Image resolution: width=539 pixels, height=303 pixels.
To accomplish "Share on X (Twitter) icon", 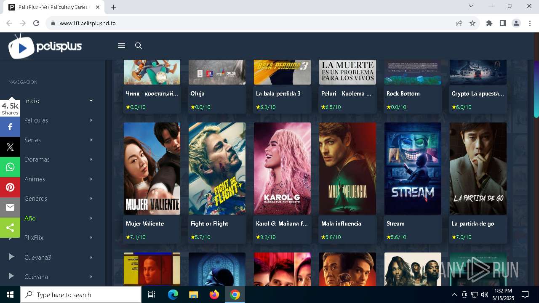I will coord(10,147).
